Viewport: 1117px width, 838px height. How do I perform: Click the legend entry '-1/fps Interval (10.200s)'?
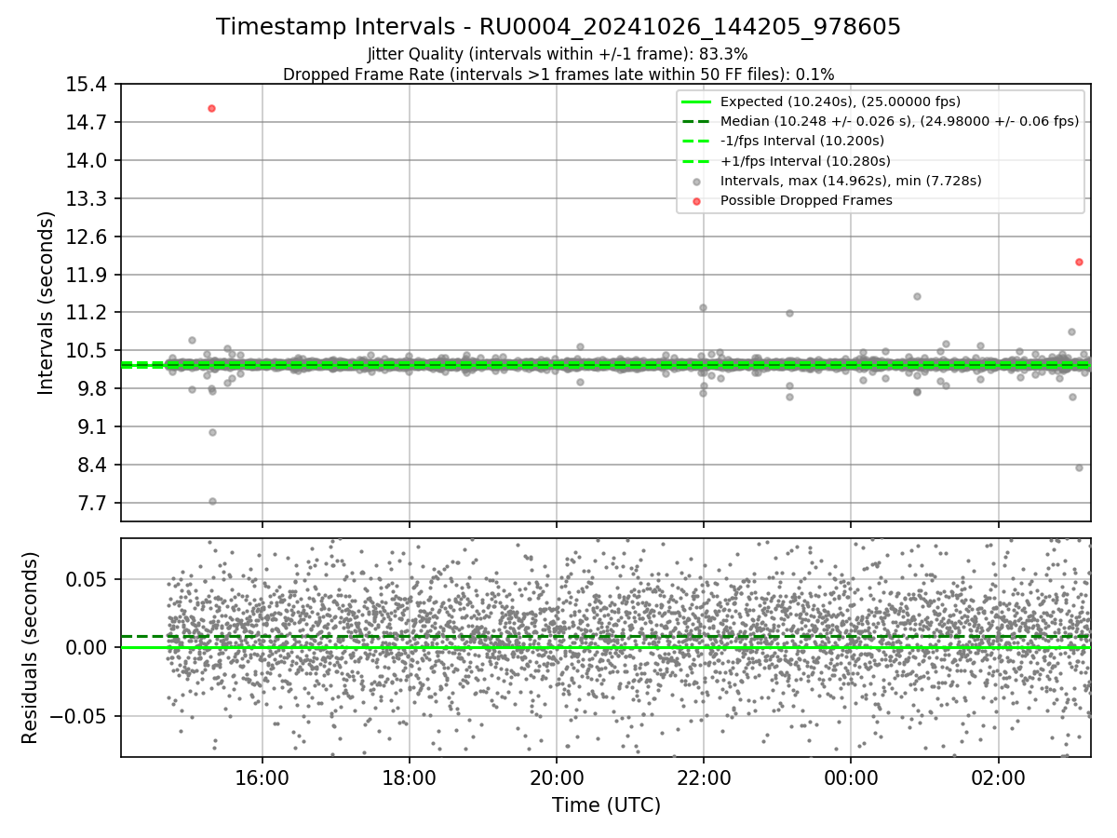click(x=802, y=141)
